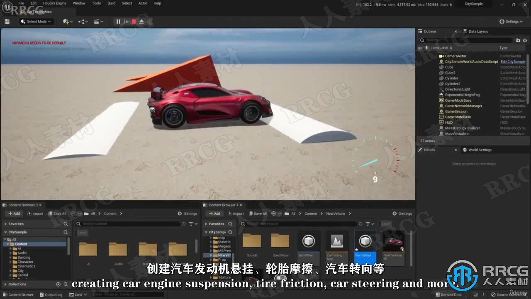Viewport: 531px width, 299px height.
Task: Select GameNetworkManager in the Outliner
Action: pyautogui.click(x=463, y=106)
